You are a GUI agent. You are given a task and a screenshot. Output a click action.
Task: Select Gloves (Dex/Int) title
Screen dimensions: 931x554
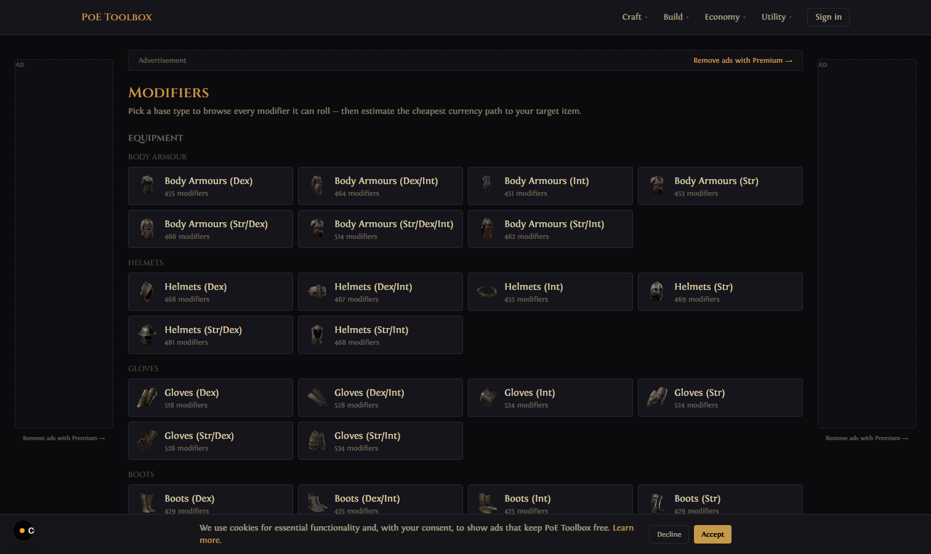369,393
